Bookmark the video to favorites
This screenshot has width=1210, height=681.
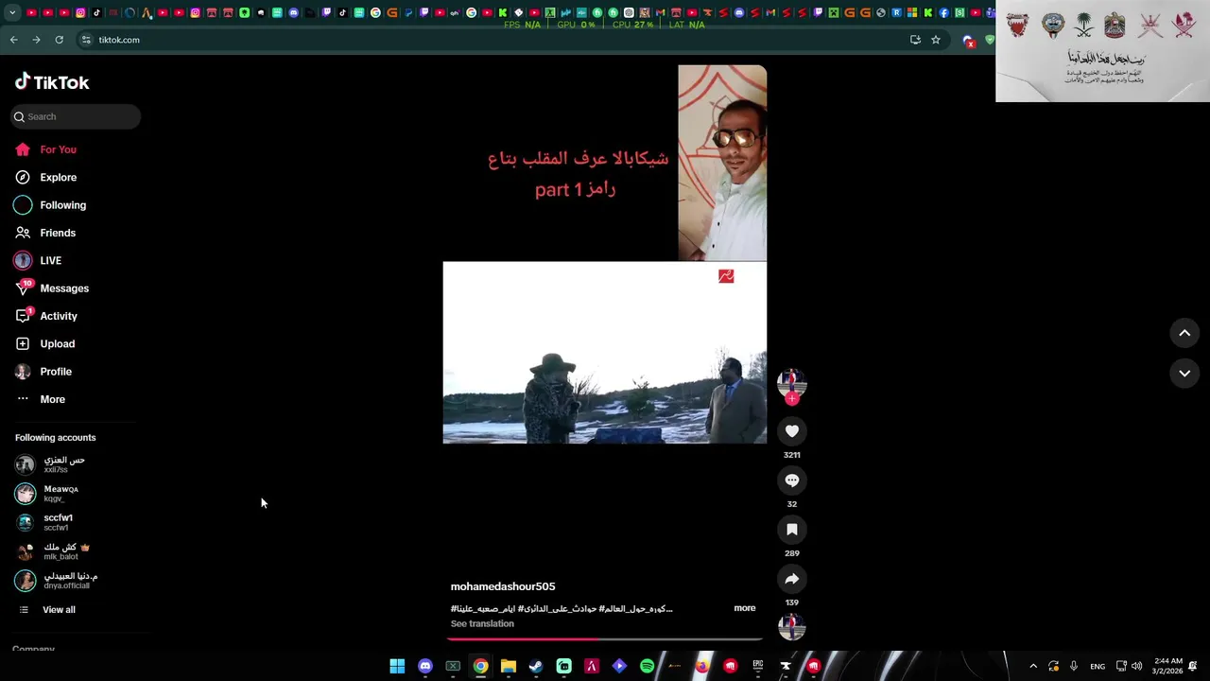pyautogui.click(x=792, y=530)
